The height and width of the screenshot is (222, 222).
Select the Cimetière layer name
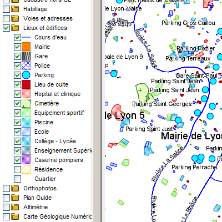click(47, 103)
